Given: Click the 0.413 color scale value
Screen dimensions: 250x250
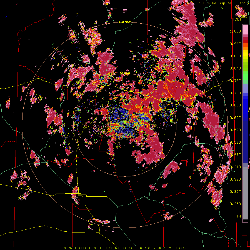Looking at the screenshot, I should pos(235,167).
